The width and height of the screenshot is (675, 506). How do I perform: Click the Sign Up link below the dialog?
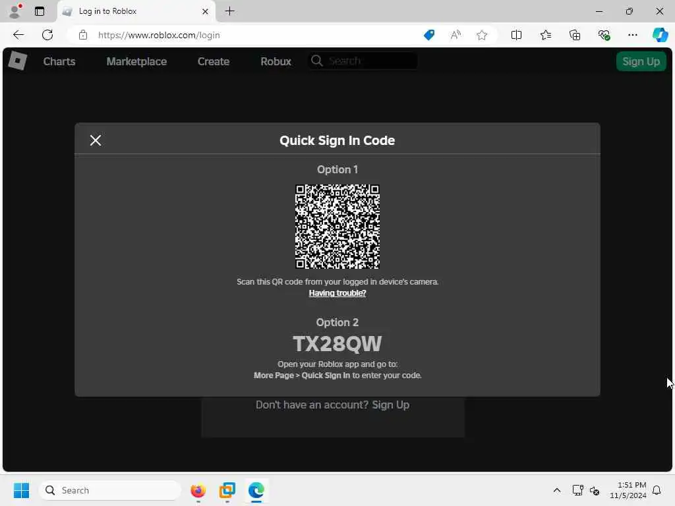pos(390,405)
